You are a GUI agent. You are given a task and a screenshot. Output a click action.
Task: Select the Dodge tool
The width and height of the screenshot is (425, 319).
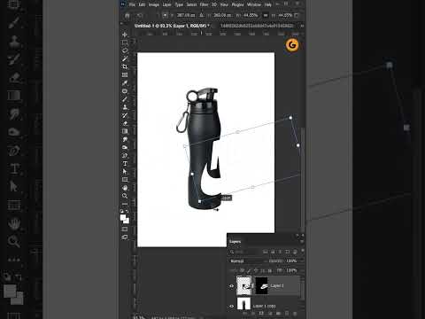125,147
